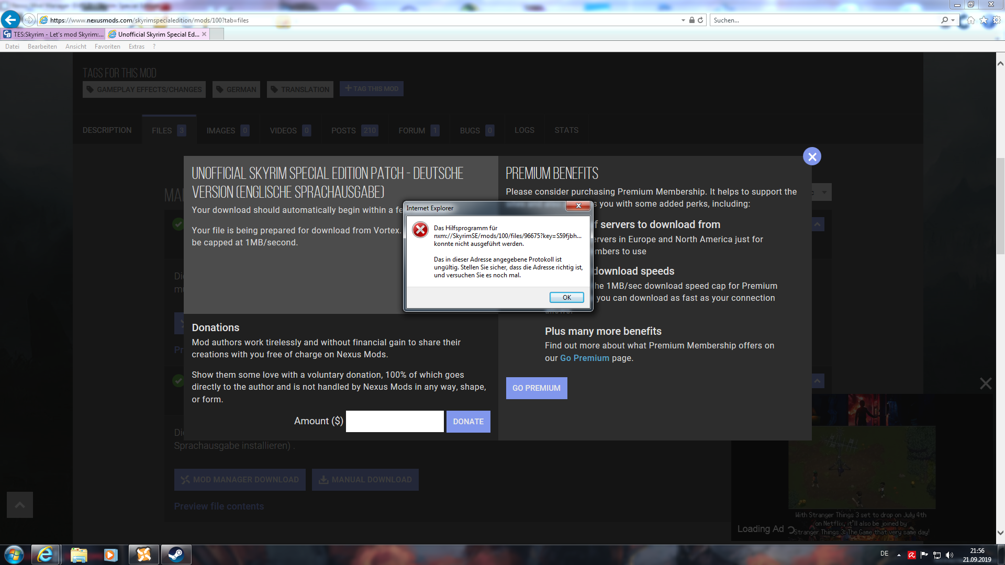Click the page's vertical scrollbar down arrow
Image resolution: width=1005 pixels, height=565 pixels.
pos(1000,533)
